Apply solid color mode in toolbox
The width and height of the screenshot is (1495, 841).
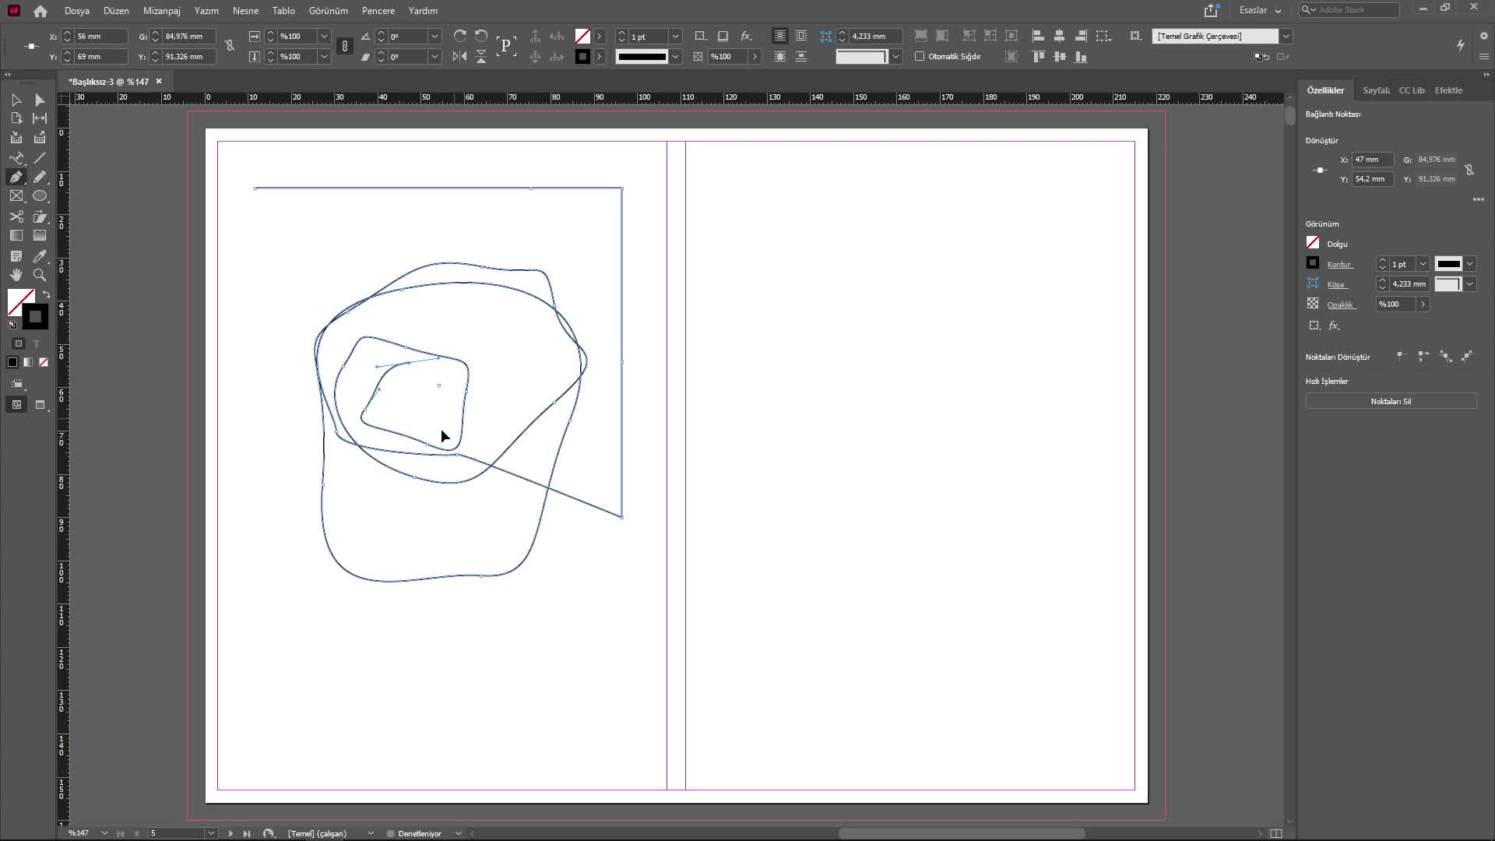[x=12, y=362]
